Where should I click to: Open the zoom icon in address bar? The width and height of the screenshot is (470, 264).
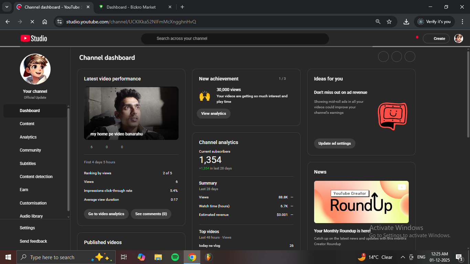(x=378, y=22)
